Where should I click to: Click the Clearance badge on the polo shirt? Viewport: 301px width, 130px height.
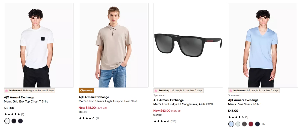[86, 90]
